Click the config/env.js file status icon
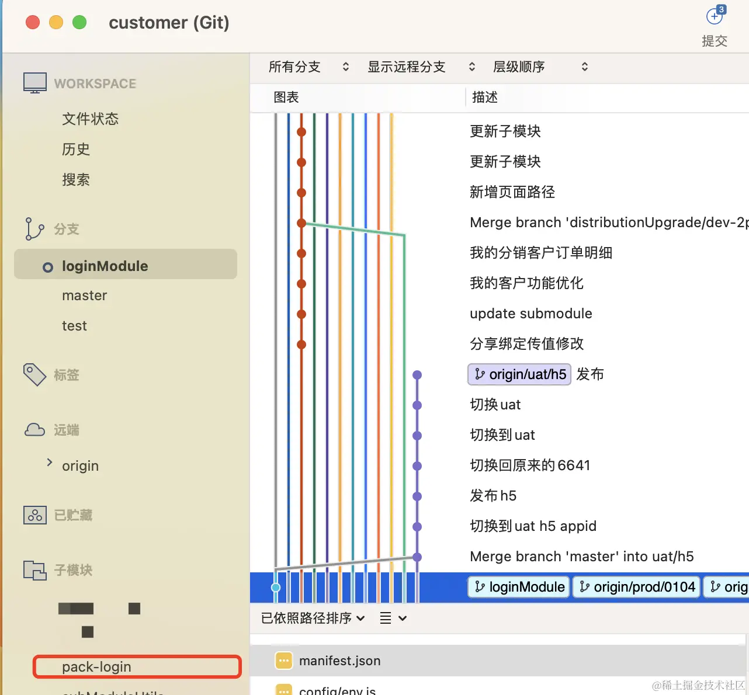The width and height of the screenshot is (749, 695). coord(283,690)
